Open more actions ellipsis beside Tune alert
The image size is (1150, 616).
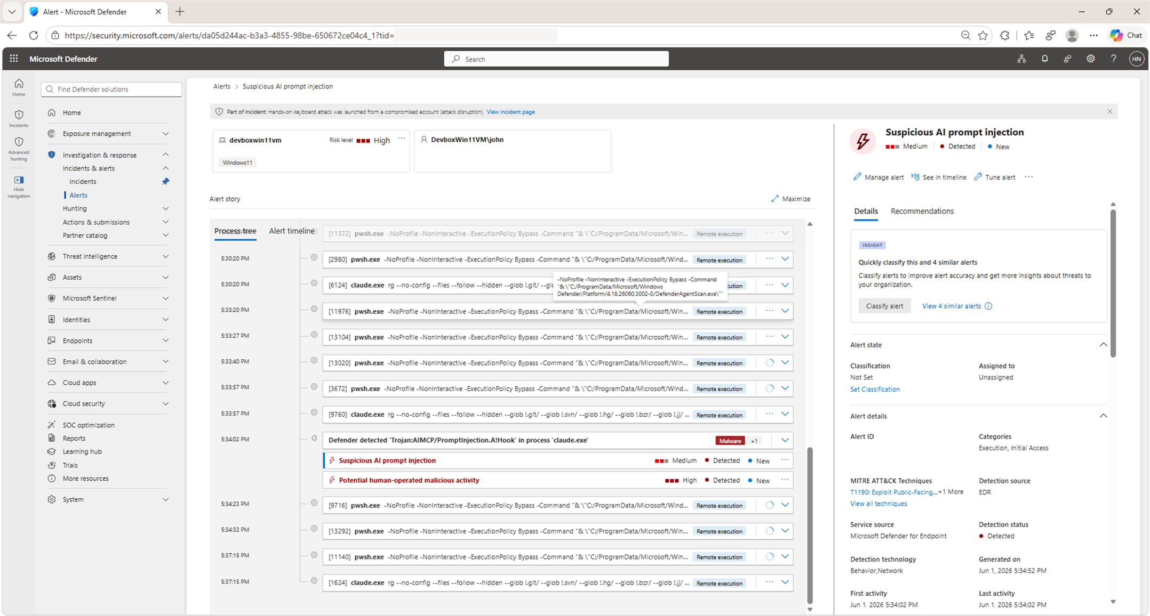pyautogui.click(x=1029, y=177)
